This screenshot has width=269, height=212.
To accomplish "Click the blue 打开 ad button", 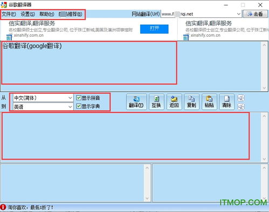I will (x=154, y=29).
